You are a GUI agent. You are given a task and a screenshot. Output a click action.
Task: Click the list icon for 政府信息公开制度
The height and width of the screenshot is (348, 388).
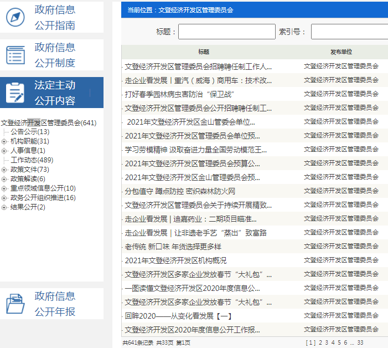(15, 55)
